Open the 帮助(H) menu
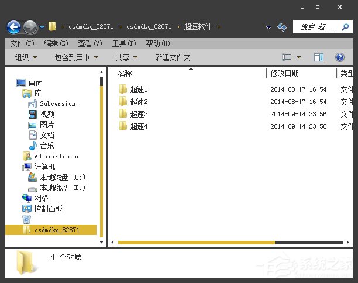 click(x=158, y=43)
